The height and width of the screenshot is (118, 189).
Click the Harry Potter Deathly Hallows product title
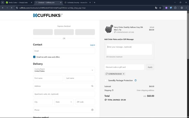click(128, 28)
